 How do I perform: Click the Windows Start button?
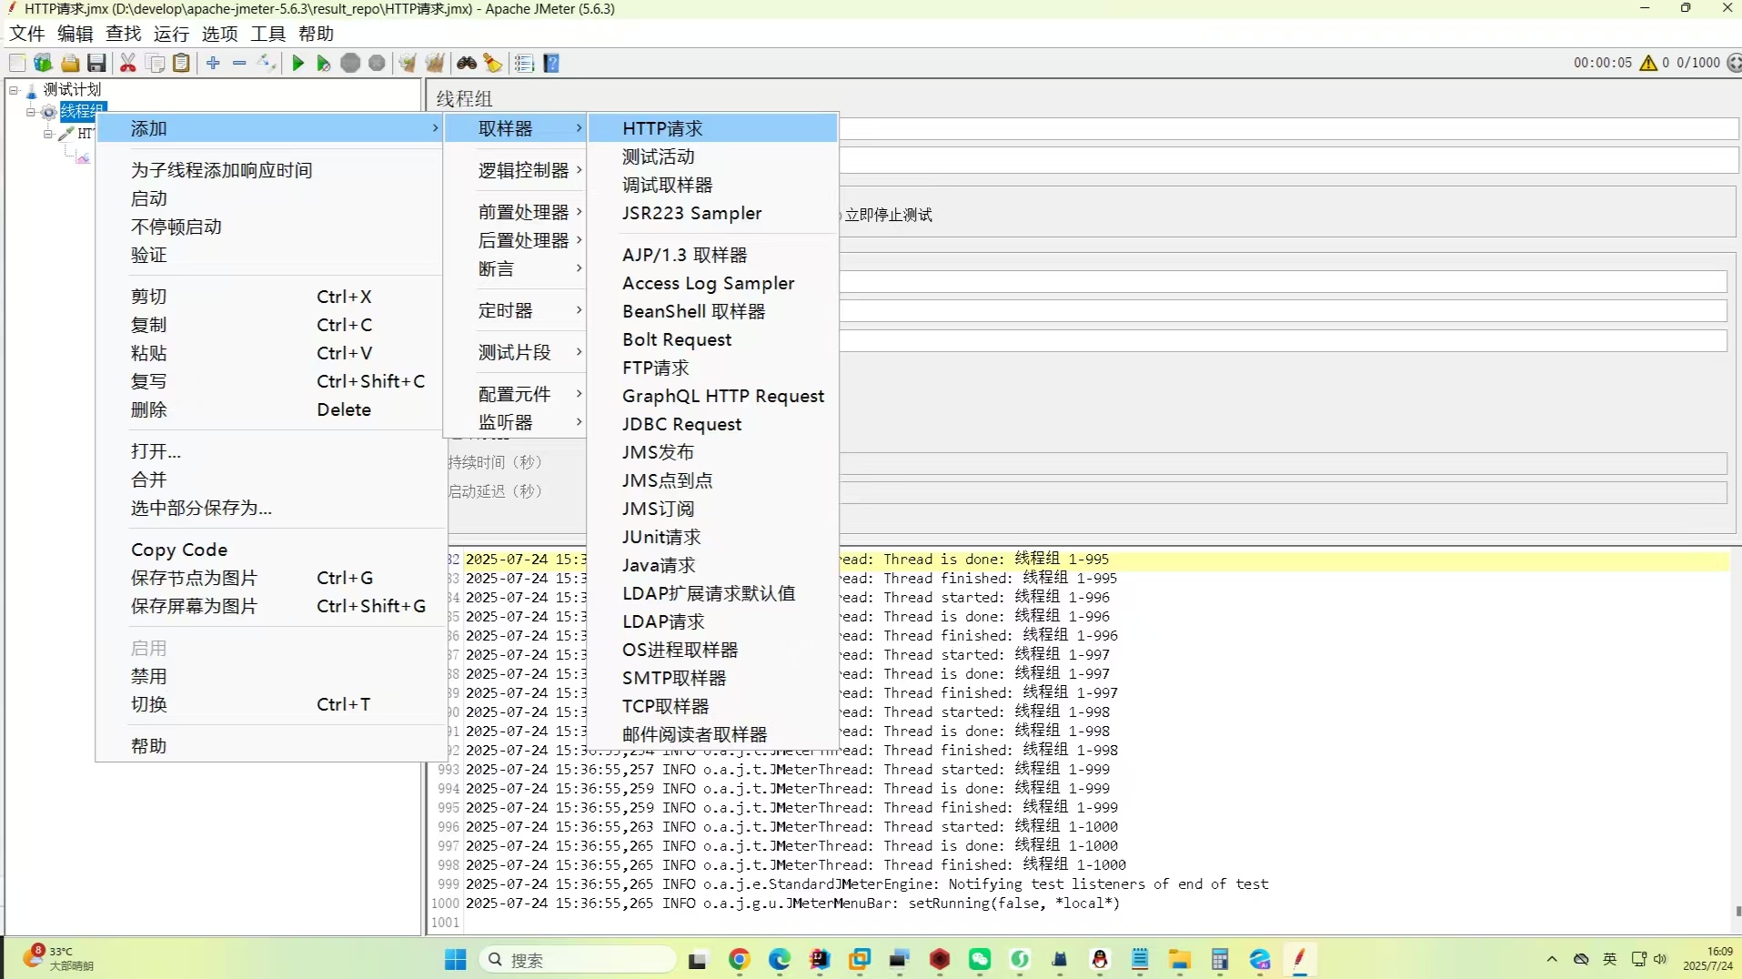pyautogui.click(x=456, y=959)
